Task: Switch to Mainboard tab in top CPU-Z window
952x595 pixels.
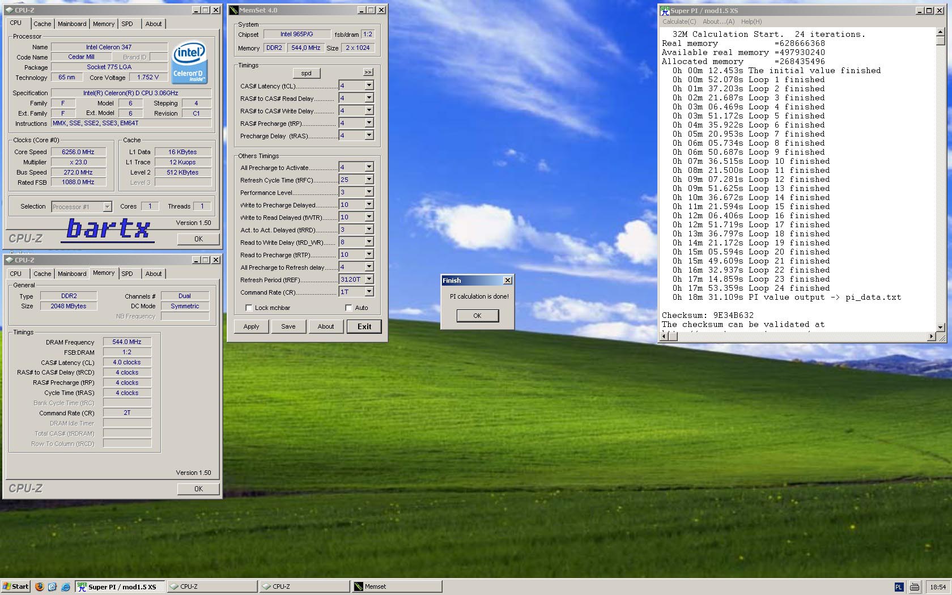Action: [x=72, y=24]
